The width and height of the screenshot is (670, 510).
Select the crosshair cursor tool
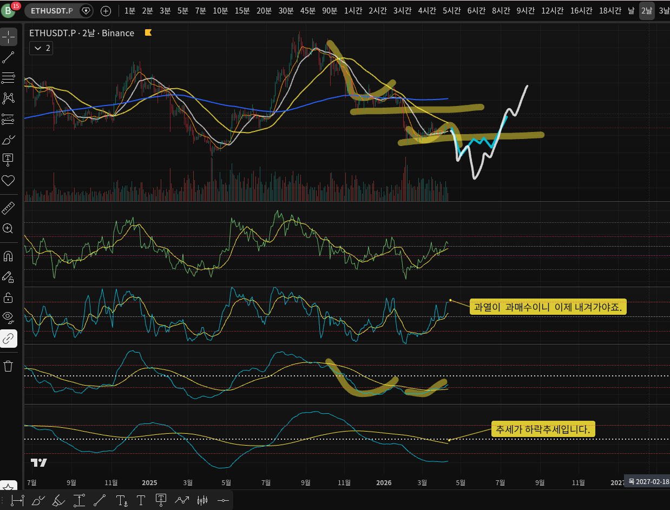click(x=9, y=37)
